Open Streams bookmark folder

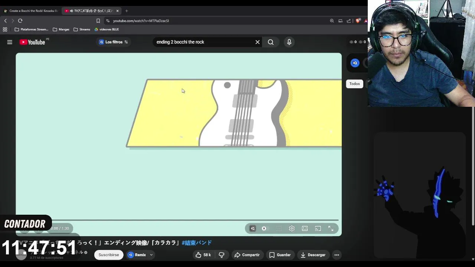click(x=82, y=29)
